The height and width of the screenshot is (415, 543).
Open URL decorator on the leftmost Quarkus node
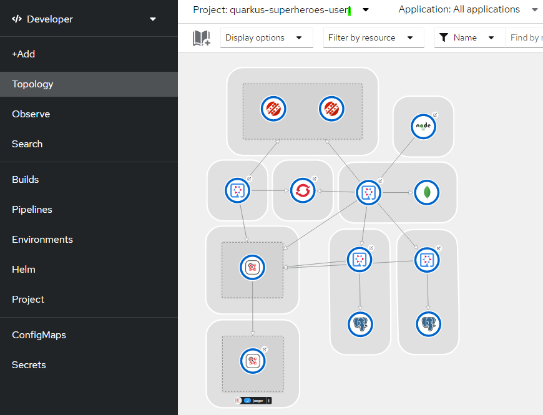[x=249, y=179]
